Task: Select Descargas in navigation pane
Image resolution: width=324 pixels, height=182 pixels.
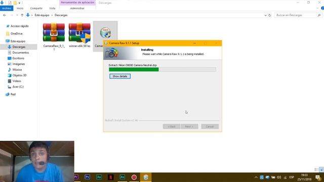Action: [x=19, y=47]
